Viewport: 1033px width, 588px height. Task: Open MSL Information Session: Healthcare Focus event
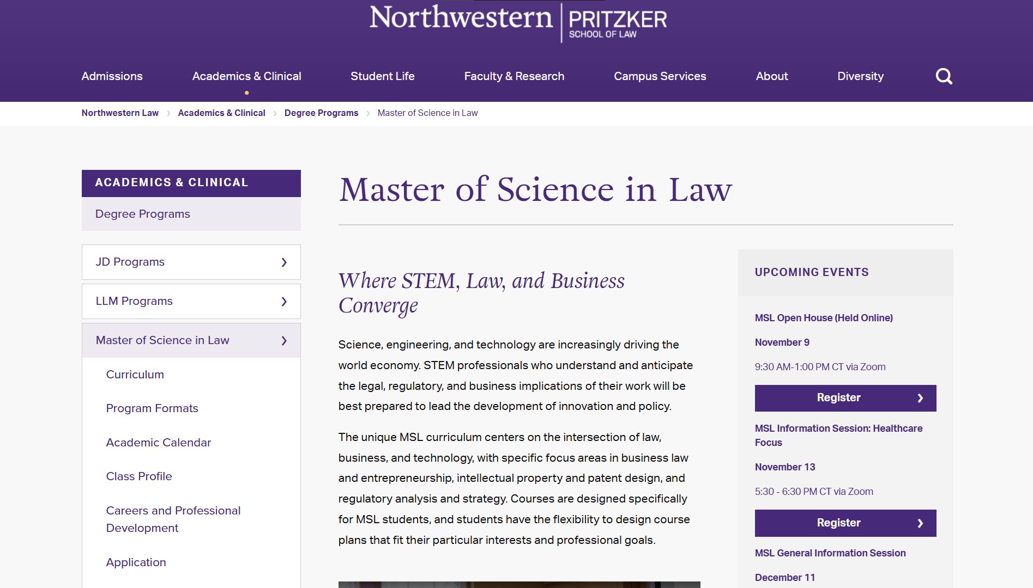[838, 436]
